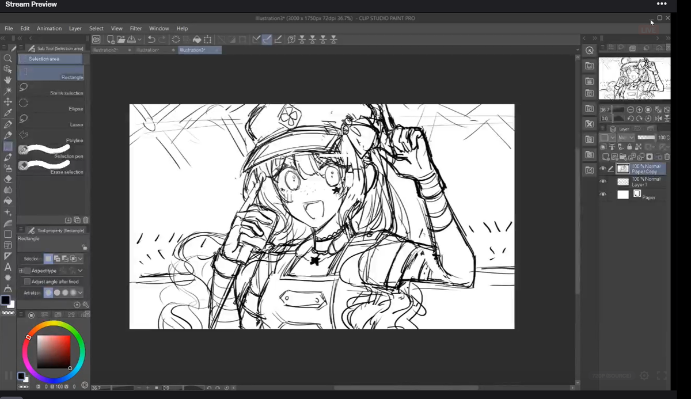Select the Blend tool icon
This screenshot has height=399, width=691.
(x=8, y=190)
